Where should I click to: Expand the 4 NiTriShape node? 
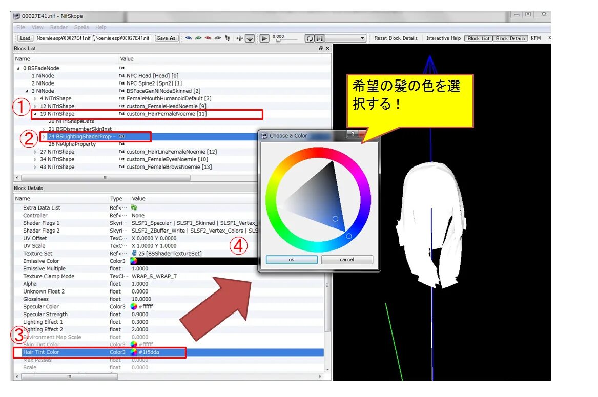pos(35,99)
